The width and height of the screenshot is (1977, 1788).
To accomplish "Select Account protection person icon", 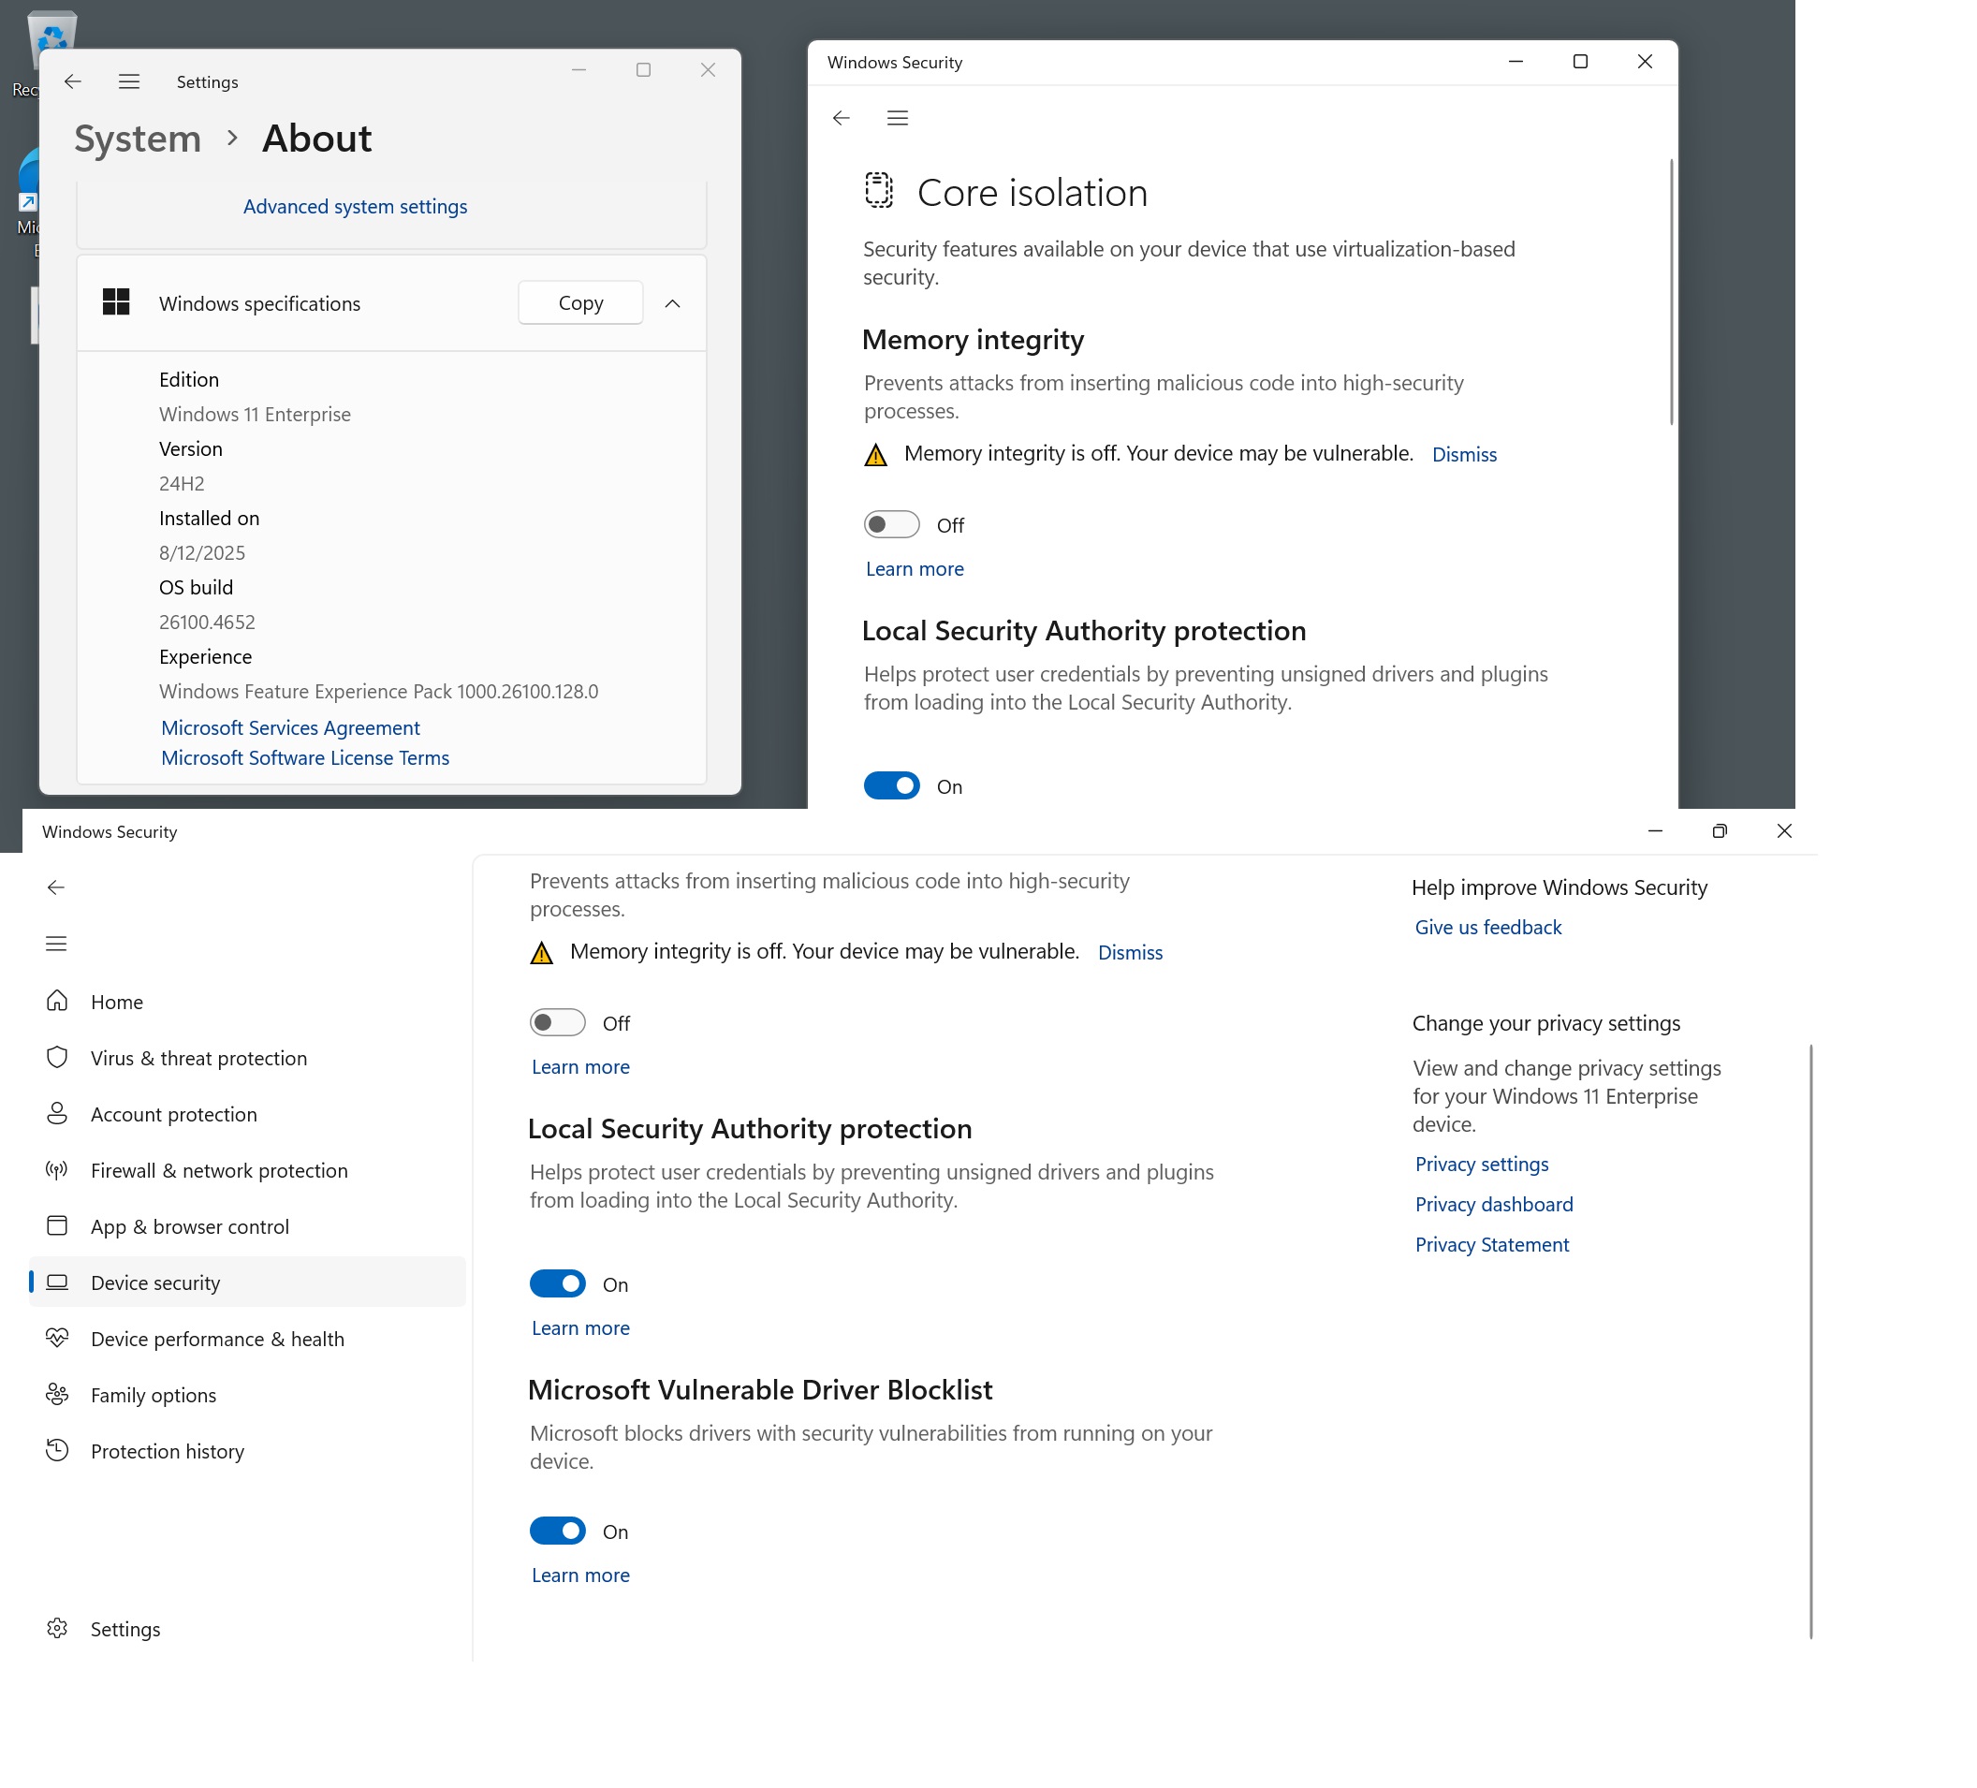I will pos(57,1113).
